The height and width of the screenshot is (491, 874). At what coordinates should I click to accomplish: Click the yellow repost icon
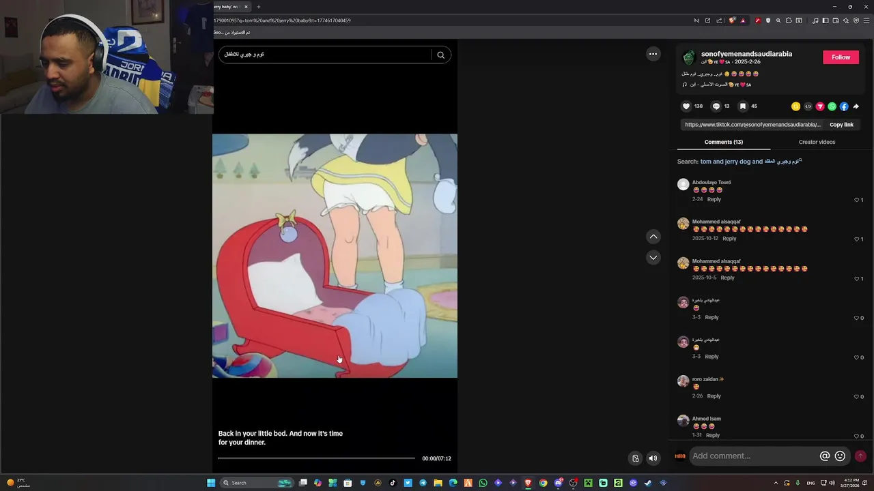point(795,106)
